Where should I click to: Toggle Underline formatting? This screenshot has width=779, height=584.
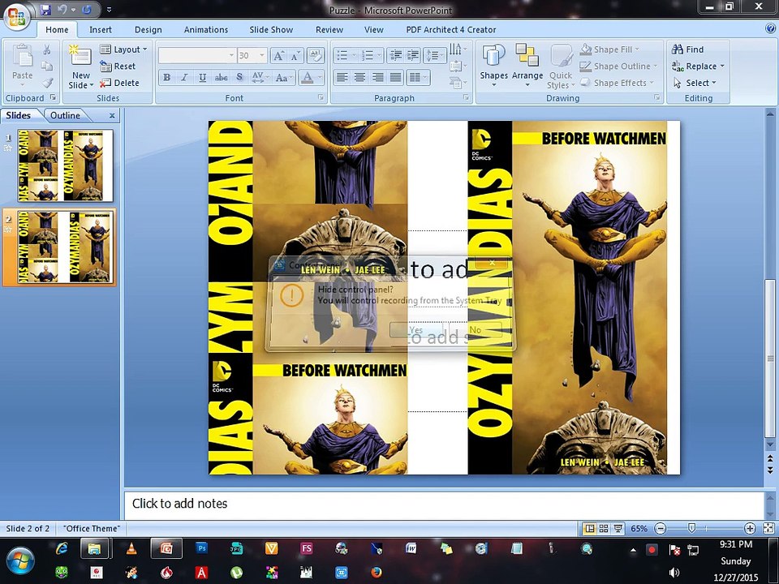coord(202,78)
